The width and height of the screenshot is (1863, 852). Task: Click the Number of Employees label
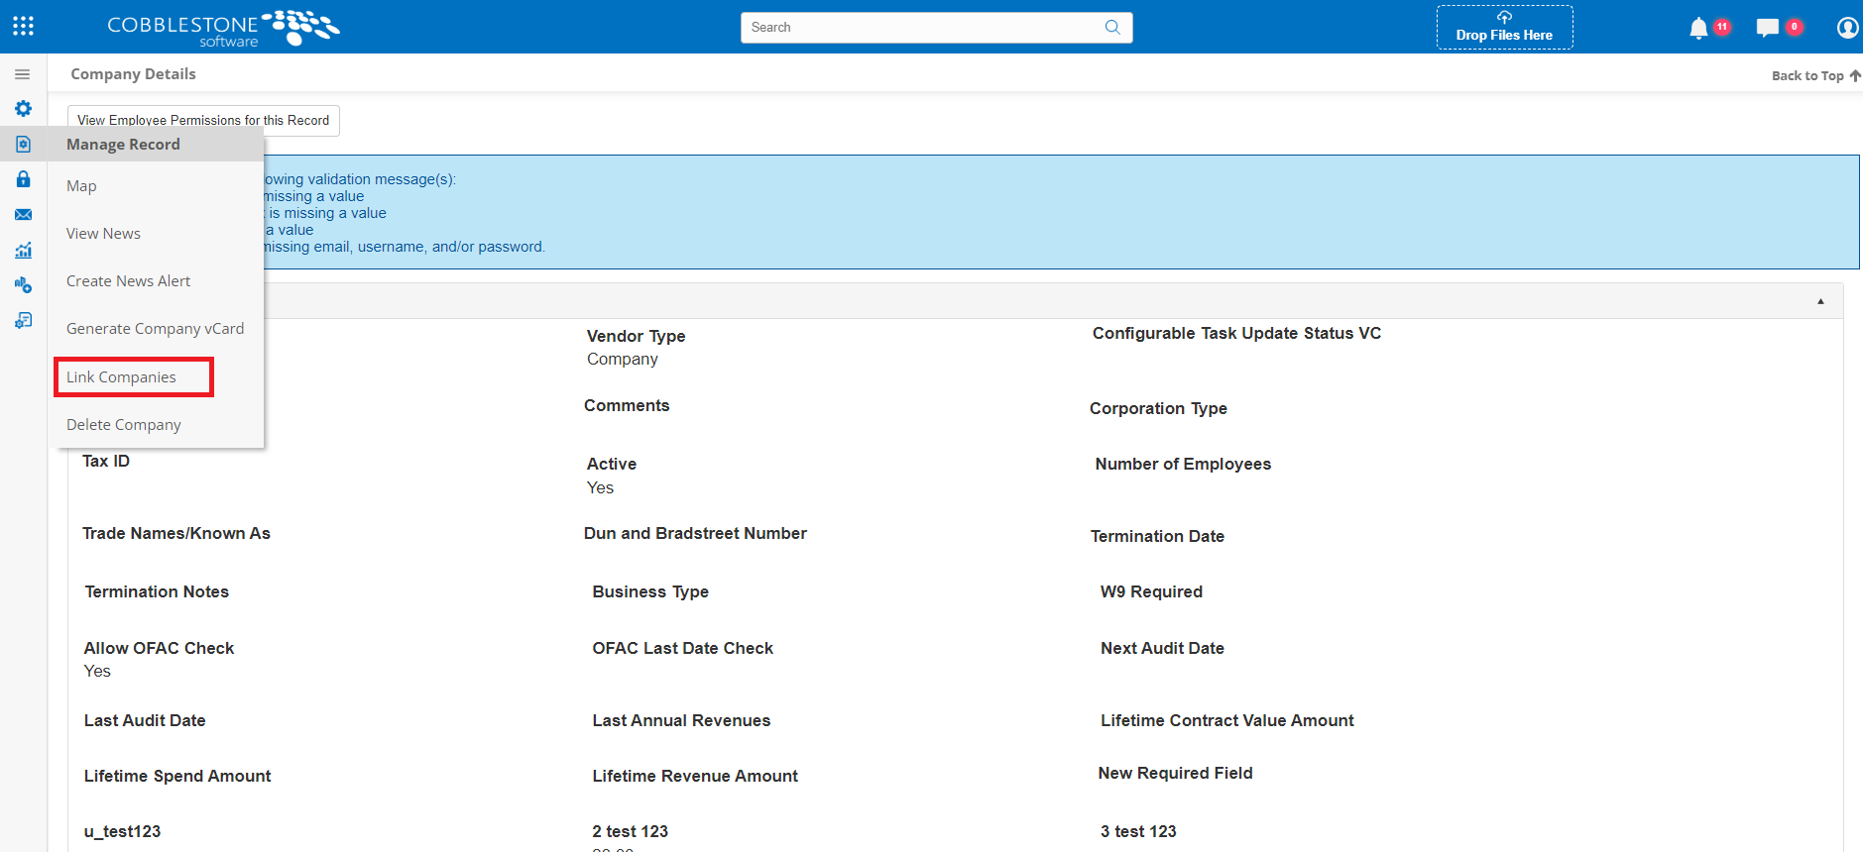pyautogui.click(x=1183, y=465)
